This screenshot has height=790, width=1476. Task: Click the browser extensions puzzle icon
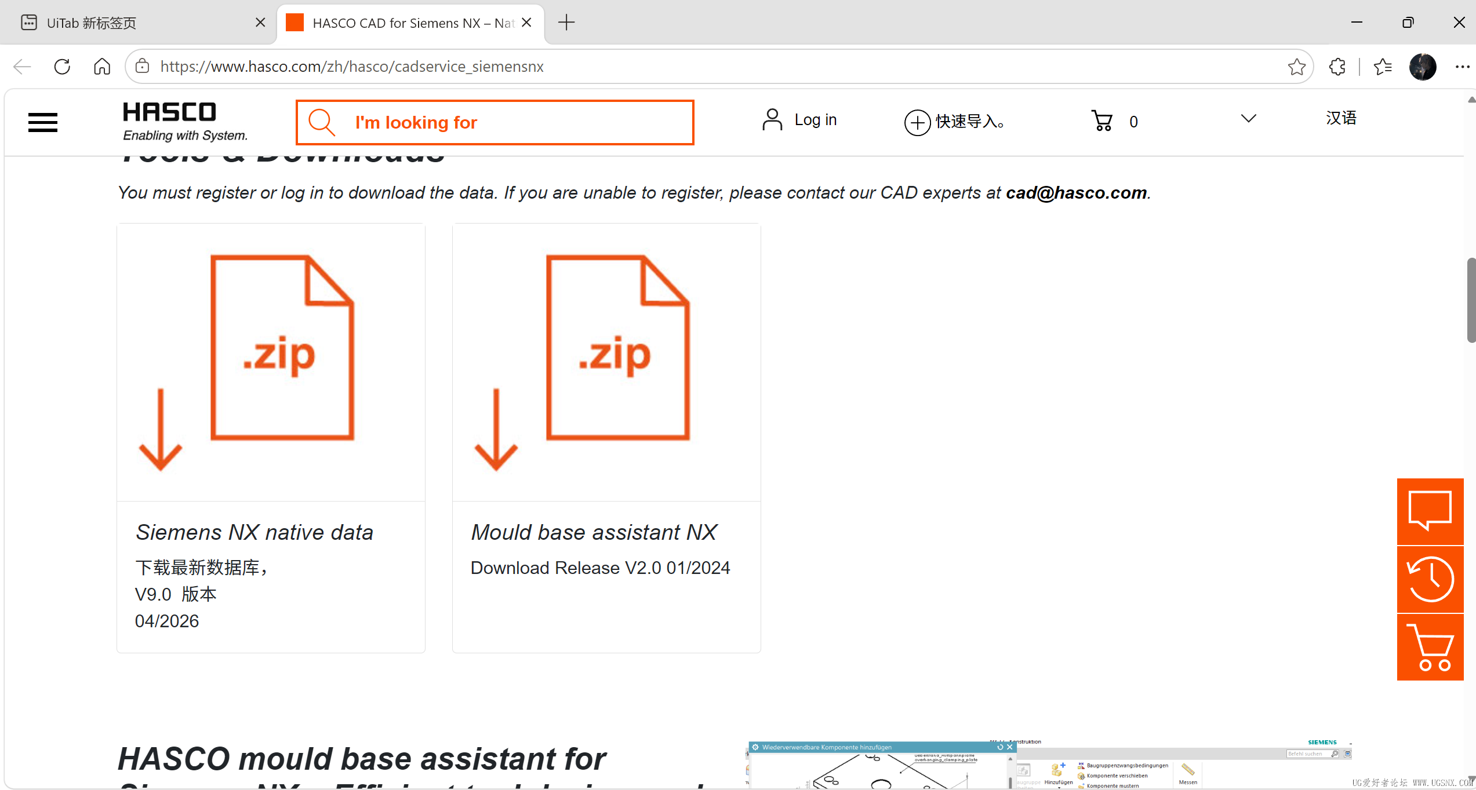tap(1337, 67)
